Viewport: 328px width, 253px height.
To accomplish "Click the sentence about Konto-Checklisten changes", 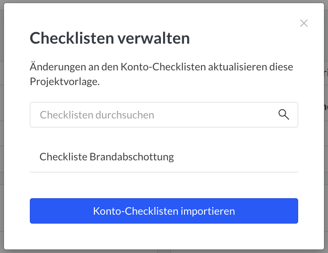I will tap(161, 74).
